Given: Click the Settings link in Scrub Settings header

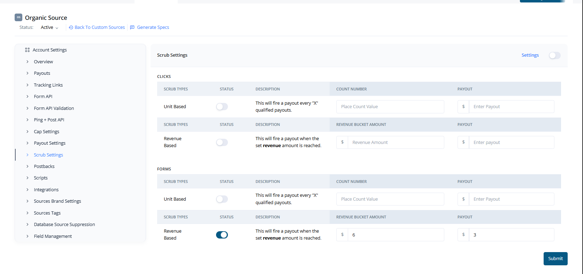Looking at the screenshot, I should (530, 55).
